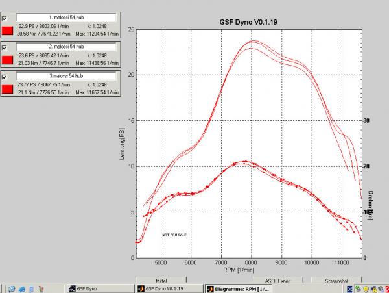Image resolution: width=389 pixels, height=293 pixels.
Task: Click '21.1 Nm / 7726.55 1/min' value
Action: [43, 92]
